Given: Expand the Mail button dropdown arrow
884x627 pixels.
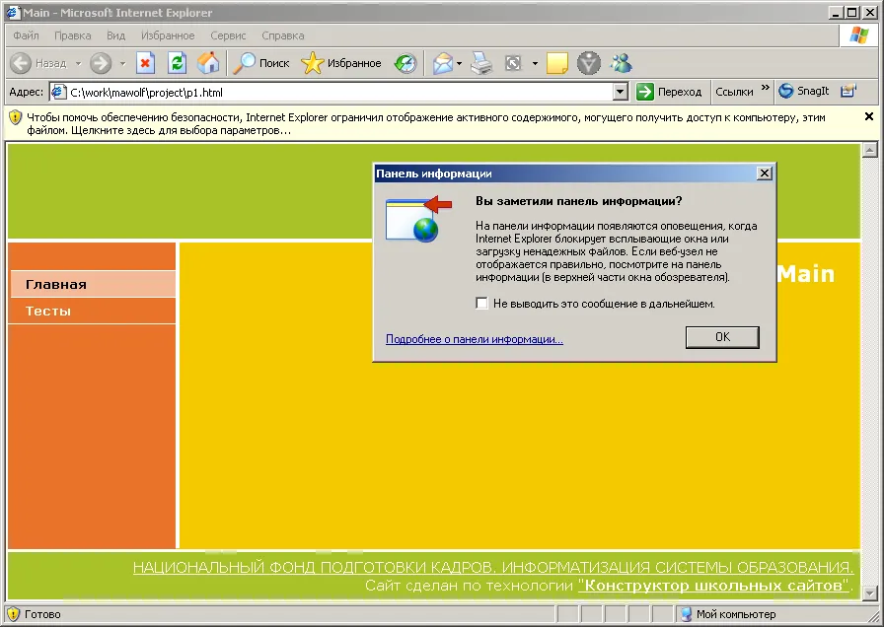Looking at the screenshot, I should (x=460, y=64).
